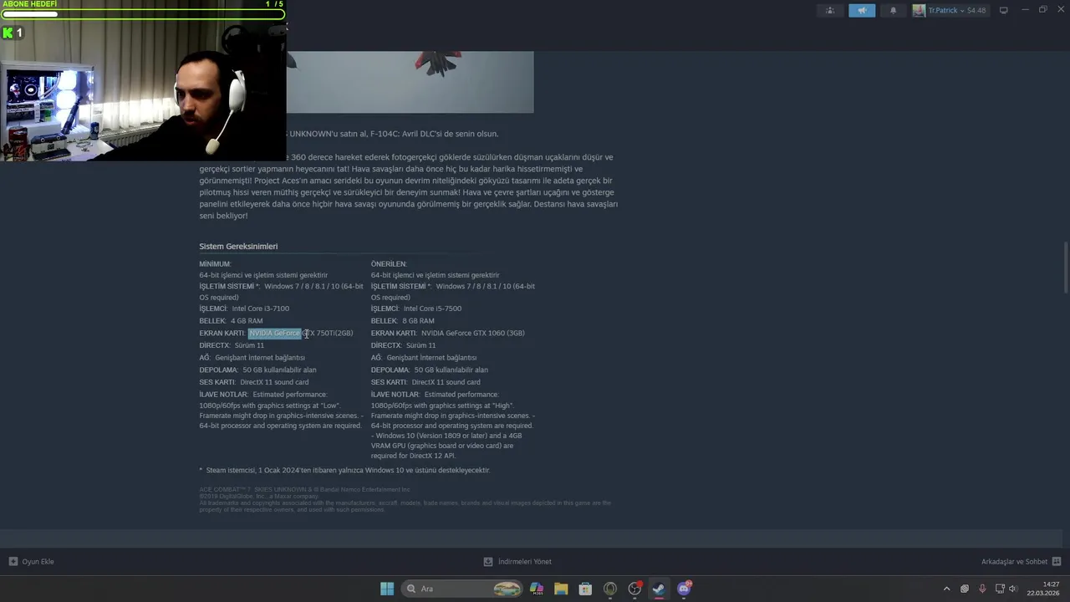The width and height of the screenshot is (1070, 602).
Task: Click the chat icon after Arkadaşlar ve Sohbet
Action: (x=1057, y=562)
